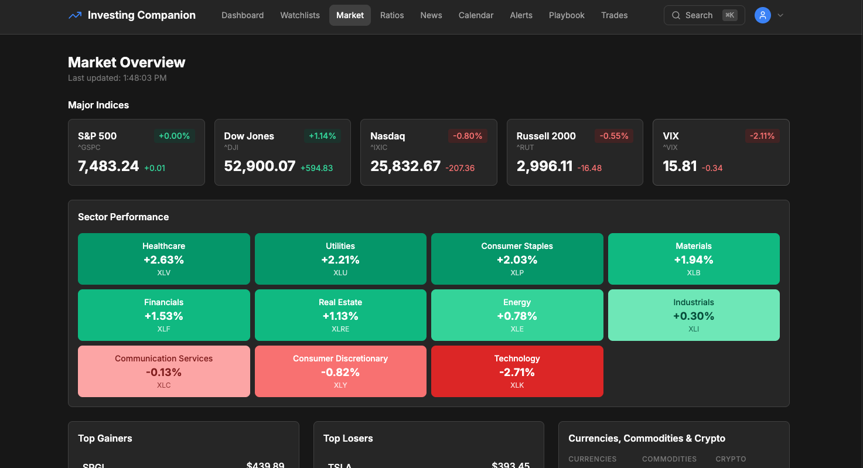Click the Last updated timestamp
This screenshot has height=468, width=863.
(x=117, y=78)
